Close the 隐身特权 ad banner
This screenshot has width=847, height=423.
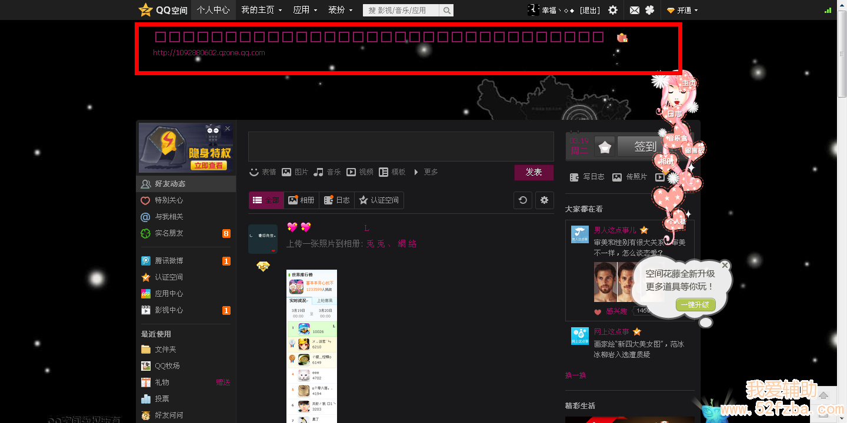[228, 128]
